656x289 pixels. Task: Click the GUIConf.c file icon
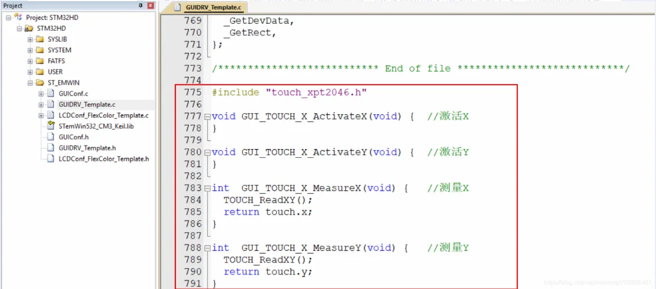[51, 93]
